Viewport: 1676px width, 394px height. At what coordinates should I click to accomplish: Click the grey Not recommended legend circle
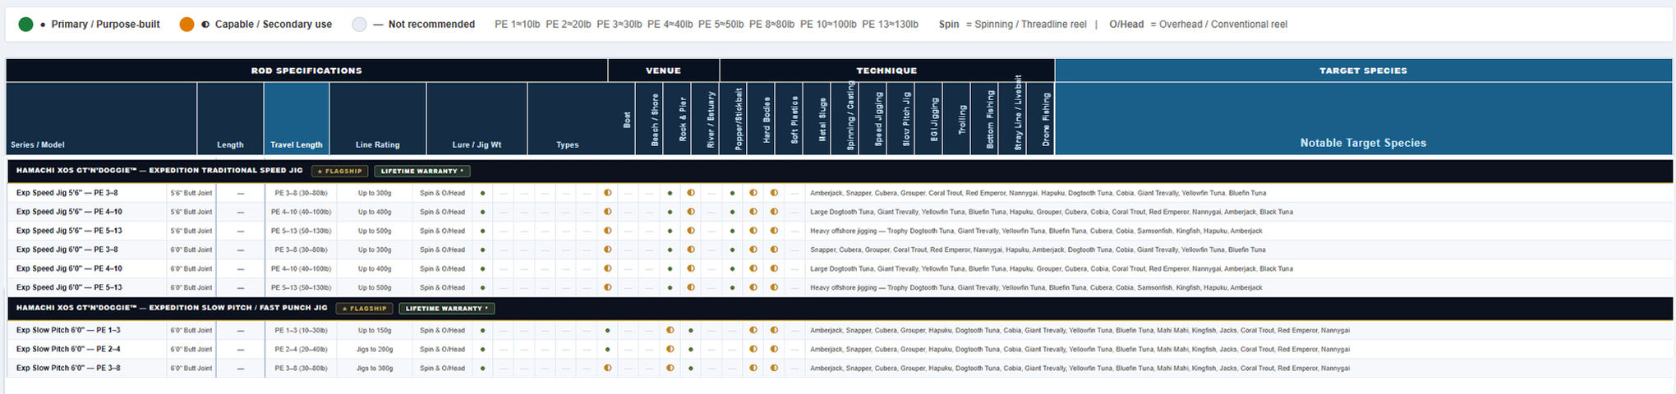pos(359,25)
